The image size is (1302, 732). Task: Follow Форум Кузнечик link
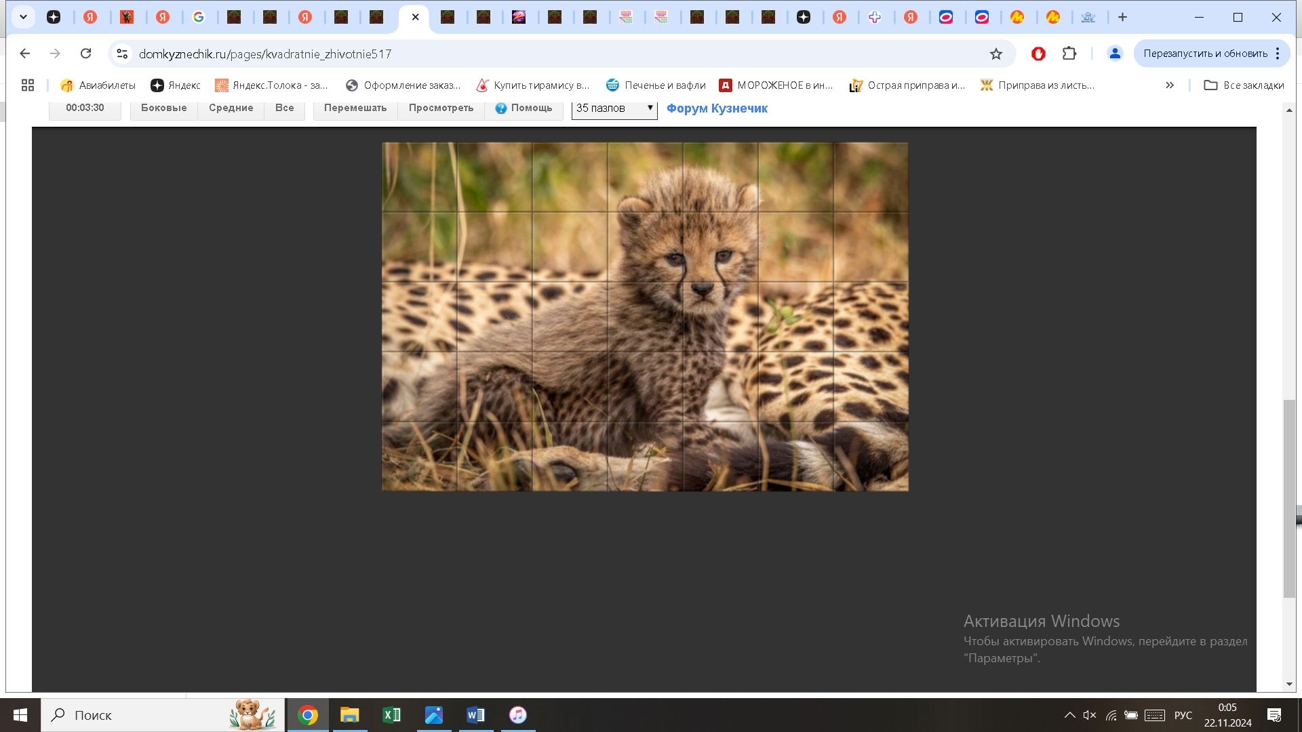tap(717, 108)
